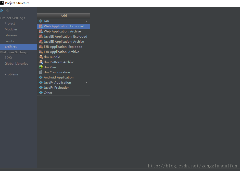The height and width of the screenshot is (171, 240).
Task: Select Artifacts in the sidebar
Action: pyautogui.click(x=18, y=47)
